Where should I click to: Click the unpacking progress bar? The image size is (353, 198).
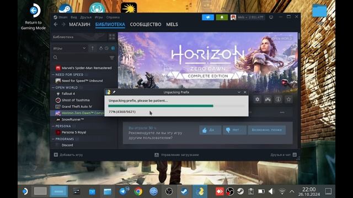coord(176,106)
